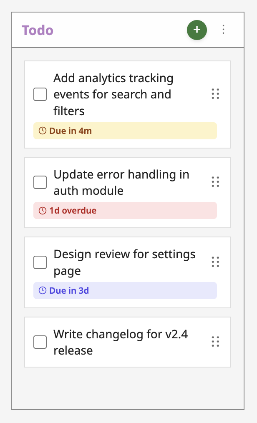Click the drag handle on the auth module task
The width and height of the screenshot is (257, 423).
[216, 182]
